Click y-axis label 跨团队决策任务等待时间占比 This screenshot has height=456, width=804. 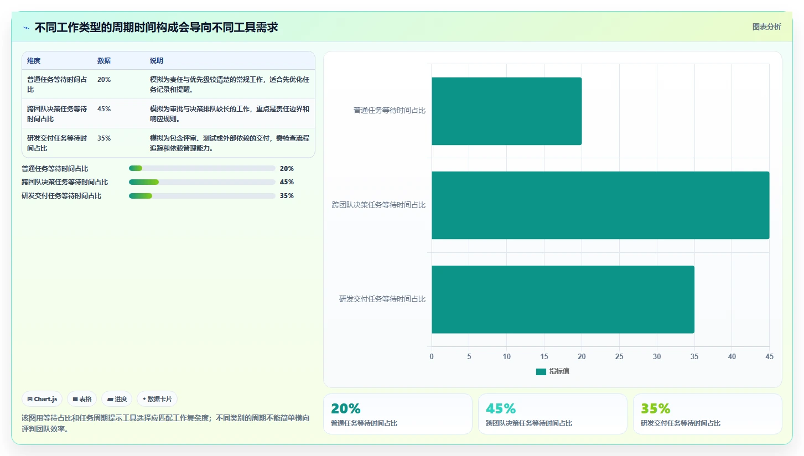[x=379, y=205]
